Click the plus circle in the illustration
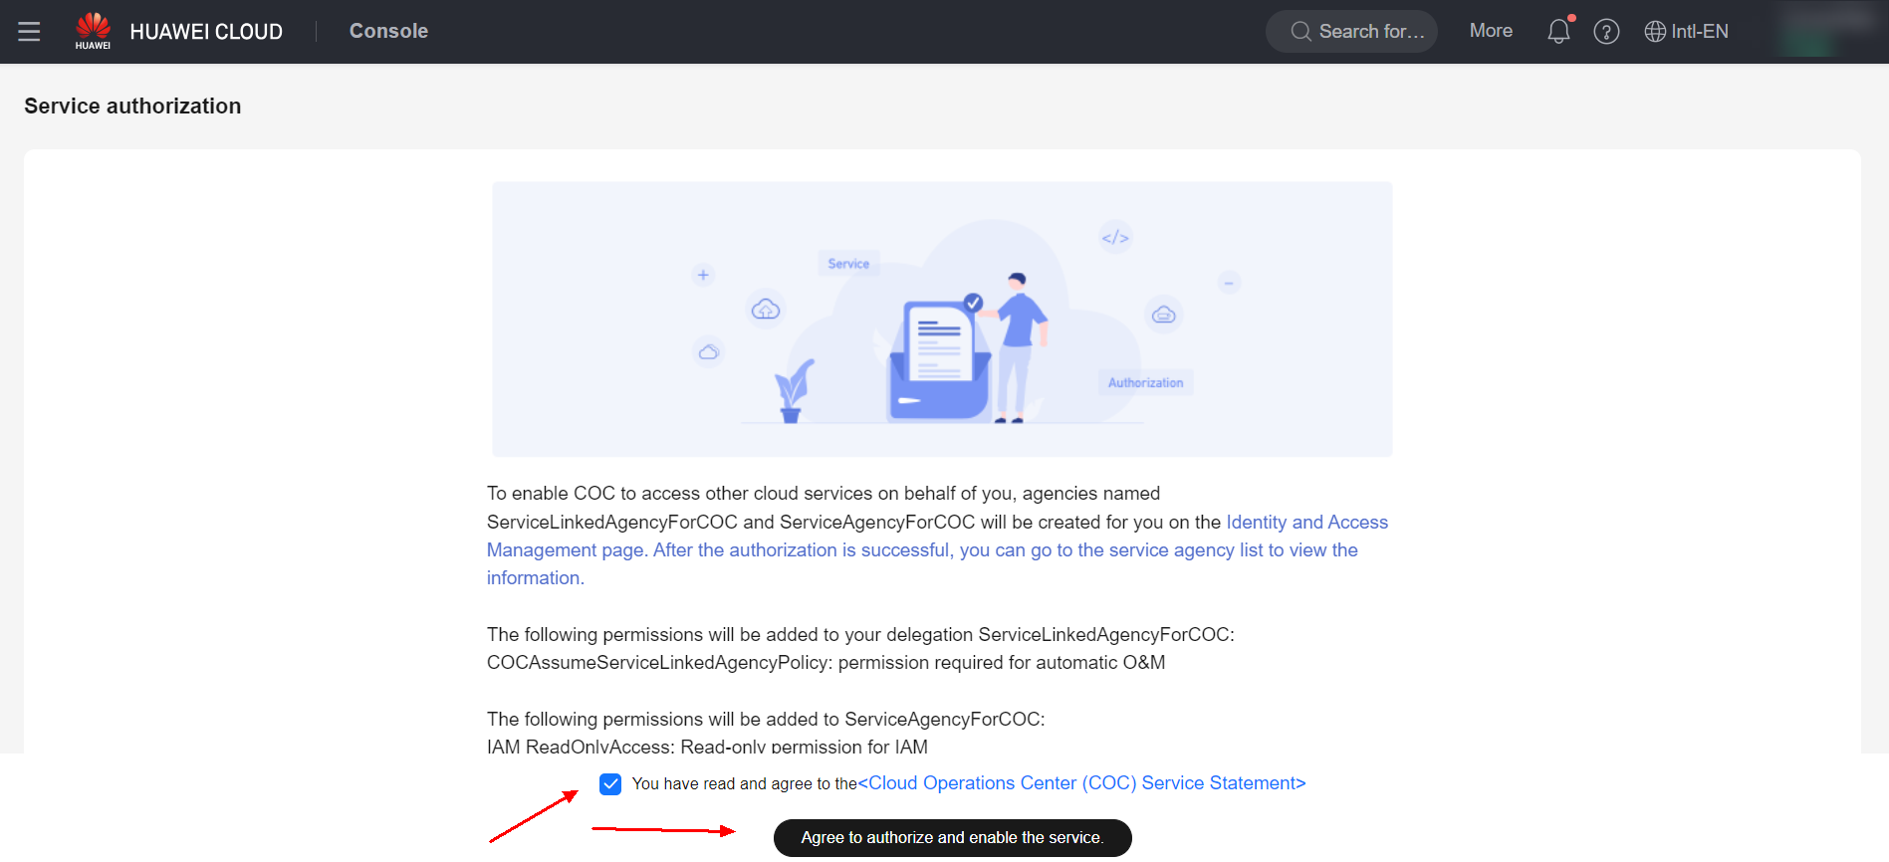This screenshot has width=1889, height=862. pyautogui.click(x=703, y=275)
